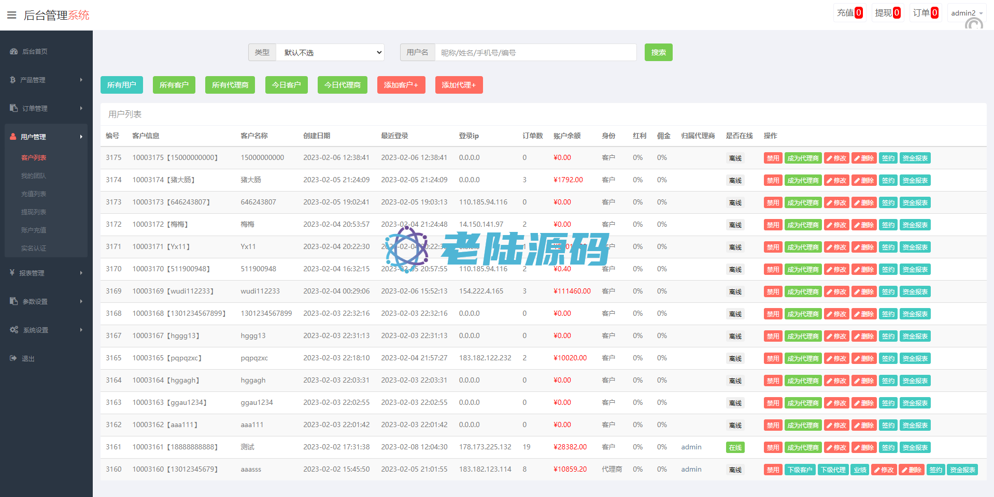This screenshot has width=994, height=497.
Task: Click the dashboard icon beside 后台首页
Action: (x=14, y=52)
